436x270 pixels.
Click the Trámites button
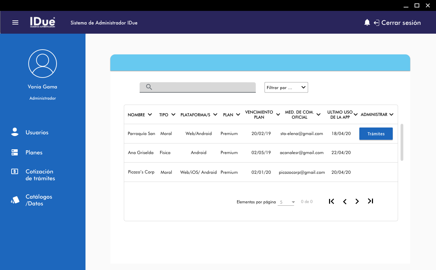click(376, 134)
